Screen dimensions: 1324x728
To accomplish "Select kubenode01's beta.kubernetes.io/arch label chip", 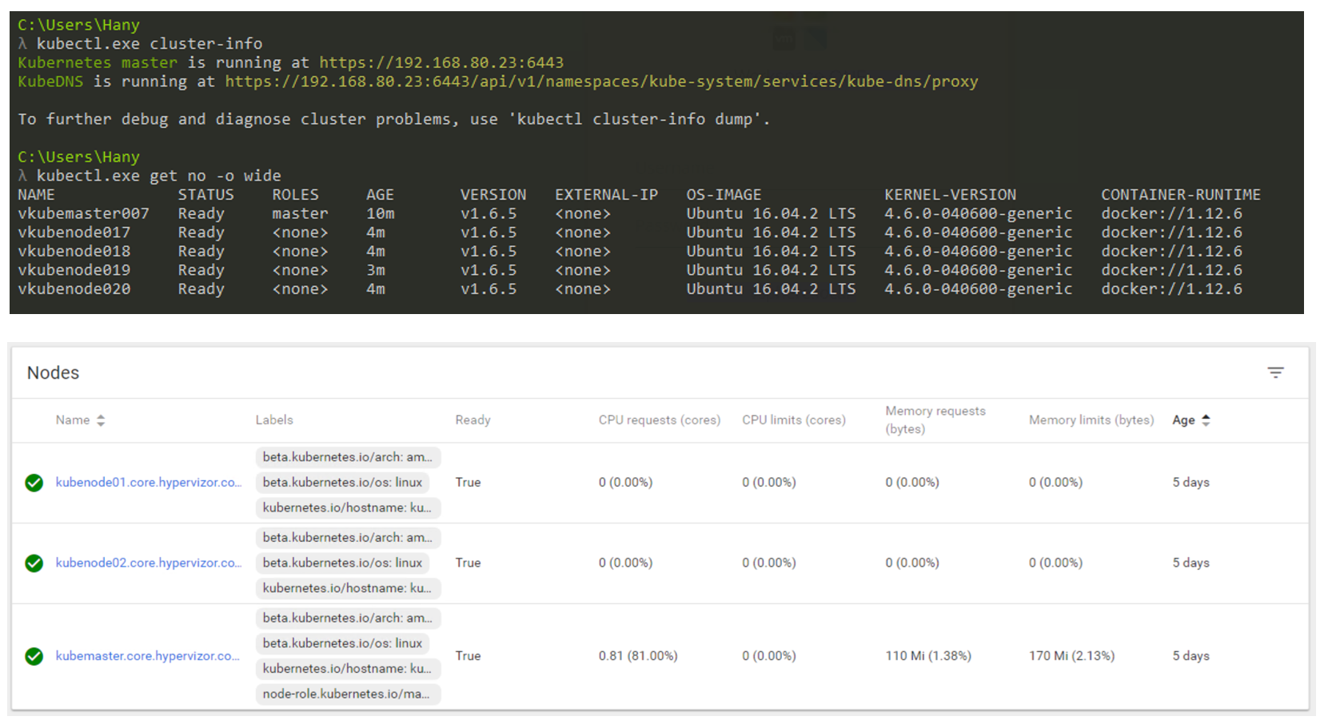I will (348, 458).
